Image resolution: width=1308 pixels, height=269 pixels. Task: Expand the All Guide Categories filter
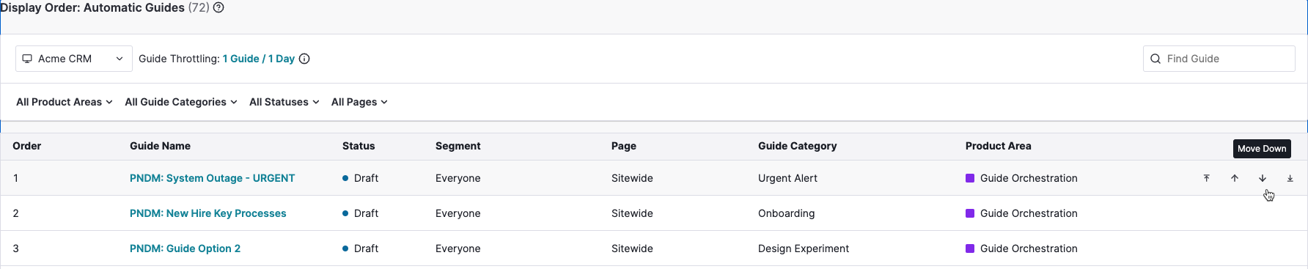coord(181,102)
